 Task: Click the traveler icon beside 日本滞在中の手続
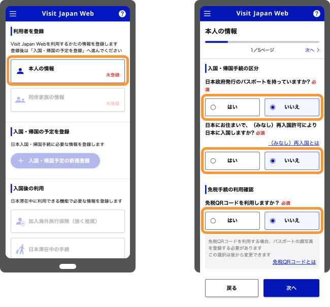point(20,249)
